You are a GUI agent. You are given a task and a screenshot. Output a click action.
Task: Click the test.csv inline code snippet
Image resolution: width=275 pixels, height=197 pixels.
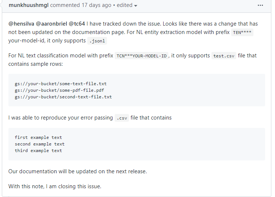224,56
